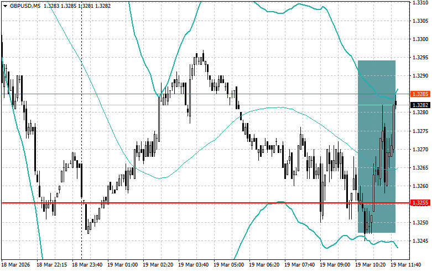This screenshot has height=271, width=432.
Task: Click the 19 Mar 02:20 time axis label
Action: [x=158, y=265]
